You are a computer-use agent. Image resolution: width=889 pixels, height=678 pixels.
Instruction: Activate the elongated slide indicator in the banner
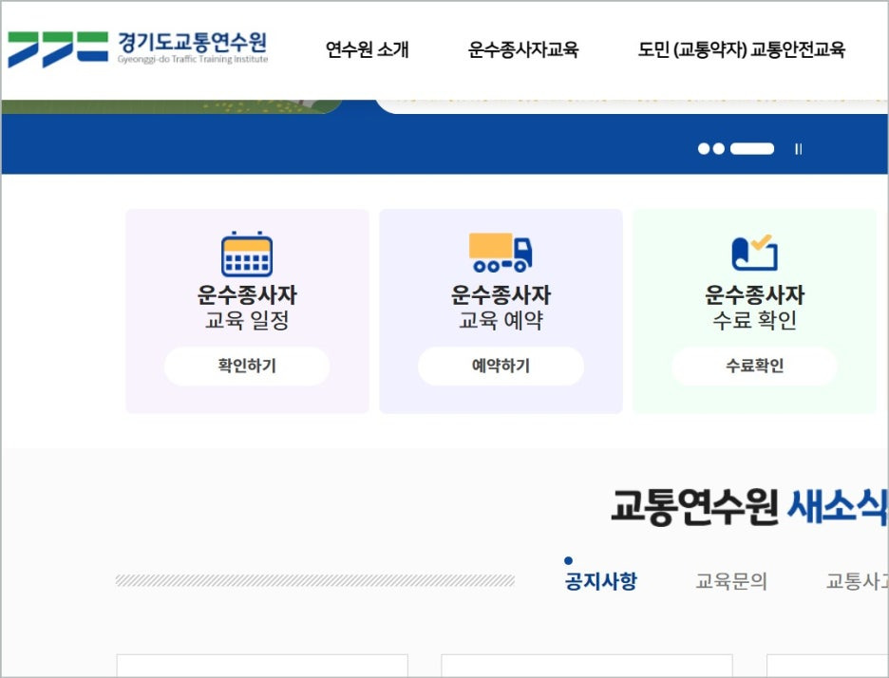tap(751, 149)
